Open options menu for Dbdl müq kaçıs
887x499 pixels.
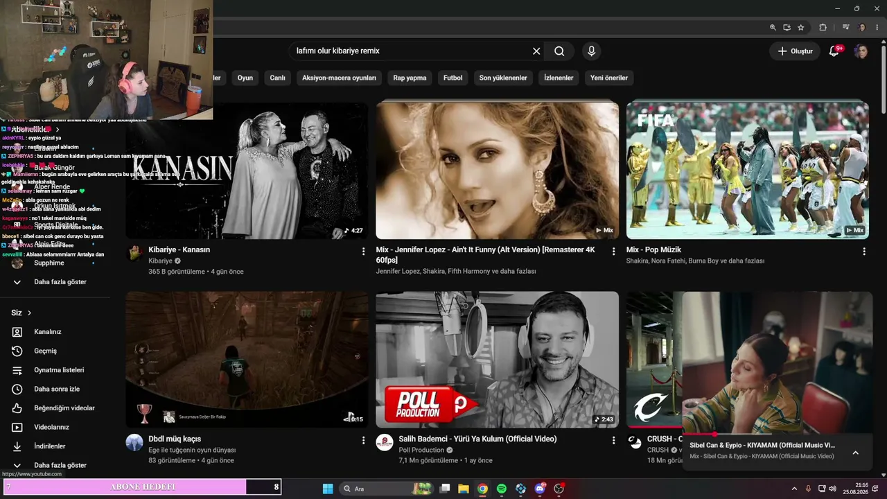click(x=363, y=440)
